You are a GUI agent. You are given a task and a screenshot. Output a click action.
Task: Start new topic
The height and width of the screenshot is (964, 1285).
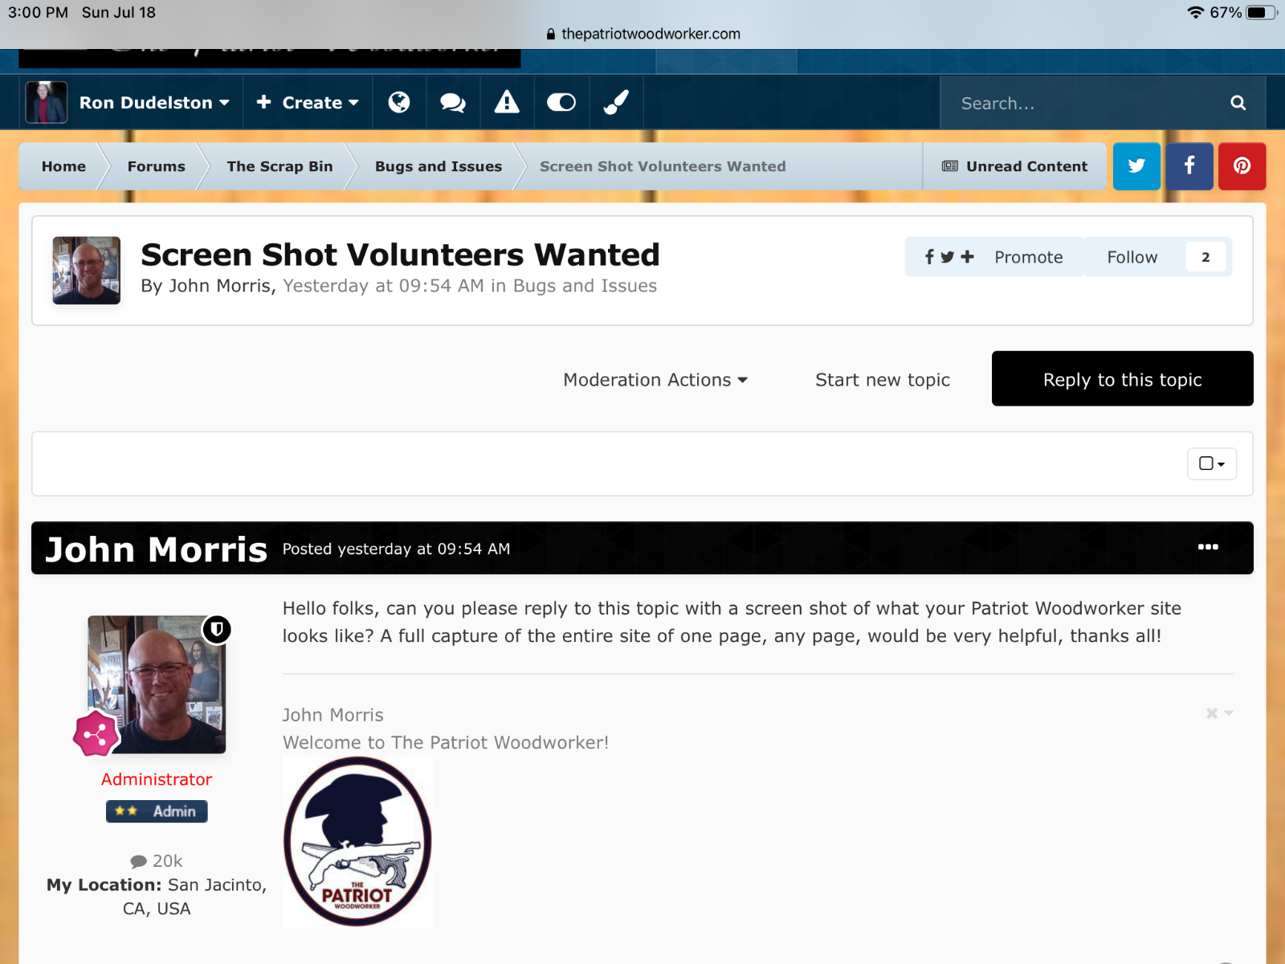point(883,380)
